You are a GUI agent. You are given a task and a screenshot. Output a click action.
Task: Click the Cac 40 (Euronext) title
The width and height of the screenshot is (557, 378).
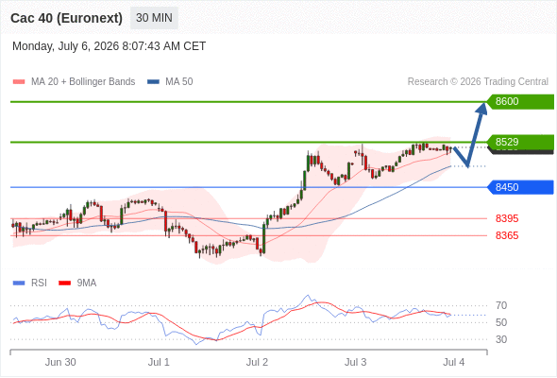[66, 18]
